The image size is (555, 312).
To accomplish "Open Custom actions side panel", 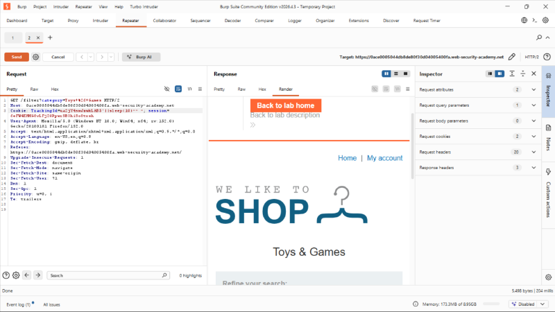I will 548,194.
